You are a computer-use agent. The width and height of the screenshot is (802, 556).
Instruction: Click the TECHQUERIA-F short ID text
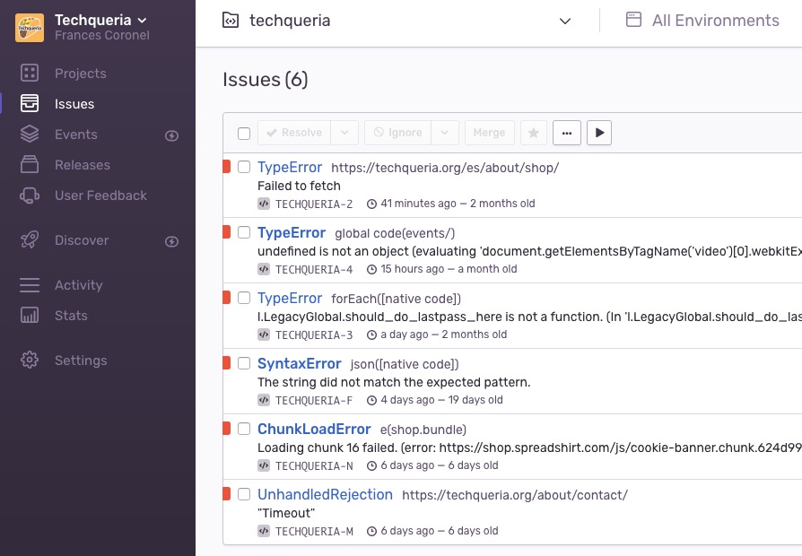(314, 401)
